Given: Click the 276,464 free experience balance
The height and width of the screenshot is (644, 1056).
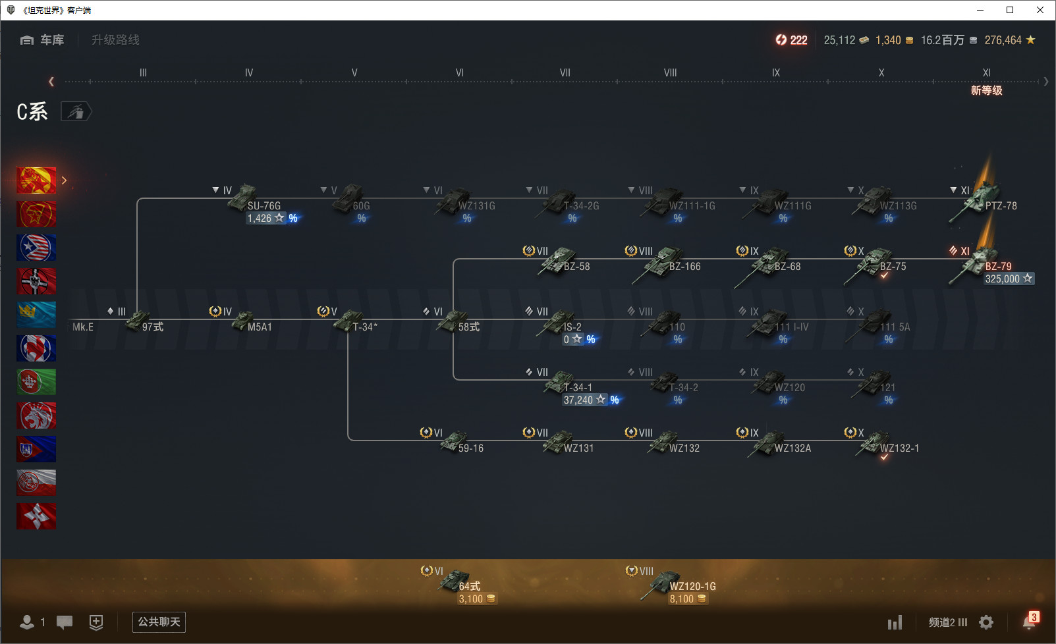Looking at the screenshot, I should tap(1010, 40).
